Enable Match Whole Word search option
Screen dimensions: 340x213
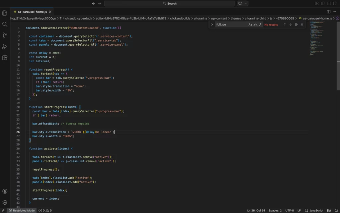pos(256,24)
